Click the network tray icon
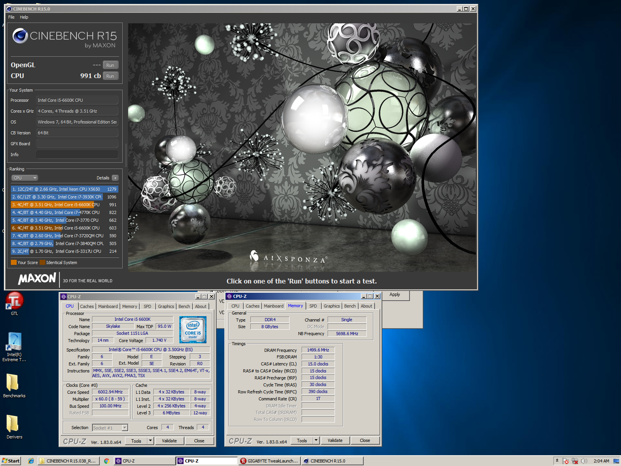The image size is (621, 466). coord(575,461)
